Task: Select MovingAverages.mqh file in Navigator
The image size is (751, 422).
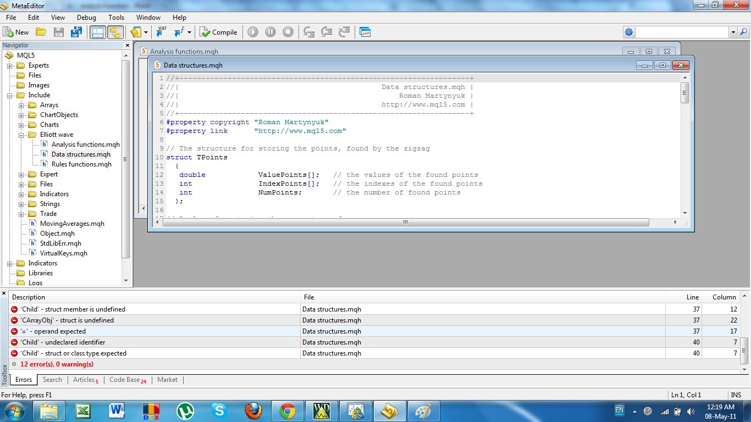Action: (x=72, y=224)
